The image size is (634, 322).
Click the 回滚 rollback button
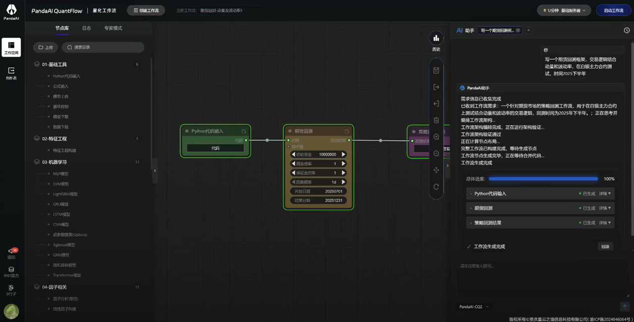coord(605,246)
